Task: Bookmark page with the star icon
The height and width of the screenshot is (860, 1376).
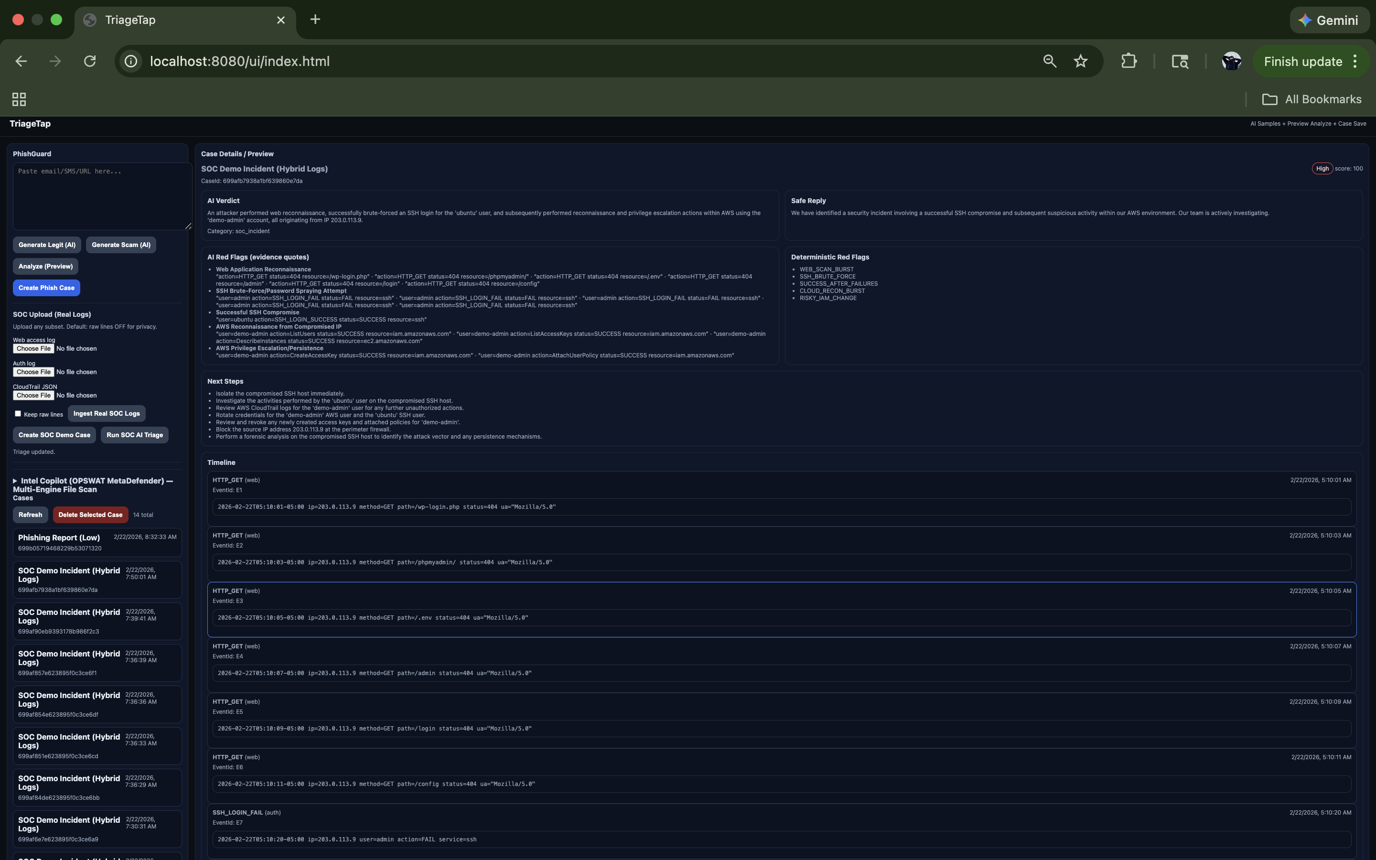Action: point(1080,62)
